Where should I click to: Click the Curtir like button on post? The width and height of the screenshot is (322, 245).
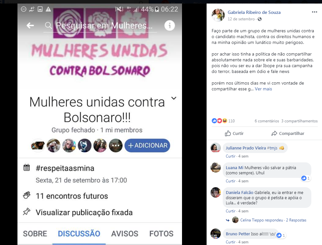[x=234, y=133]
